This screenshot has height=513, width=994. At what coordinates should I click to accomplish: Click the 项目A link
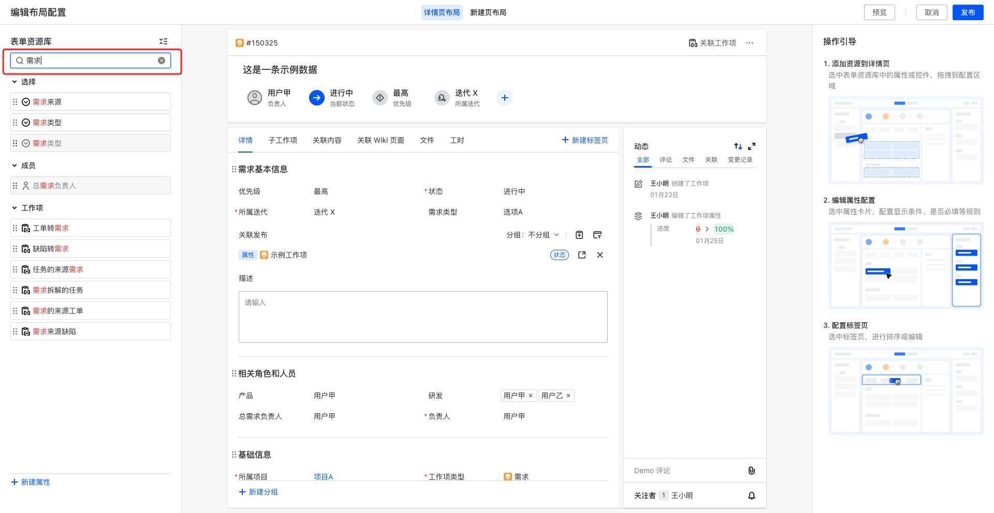(324, 477)
